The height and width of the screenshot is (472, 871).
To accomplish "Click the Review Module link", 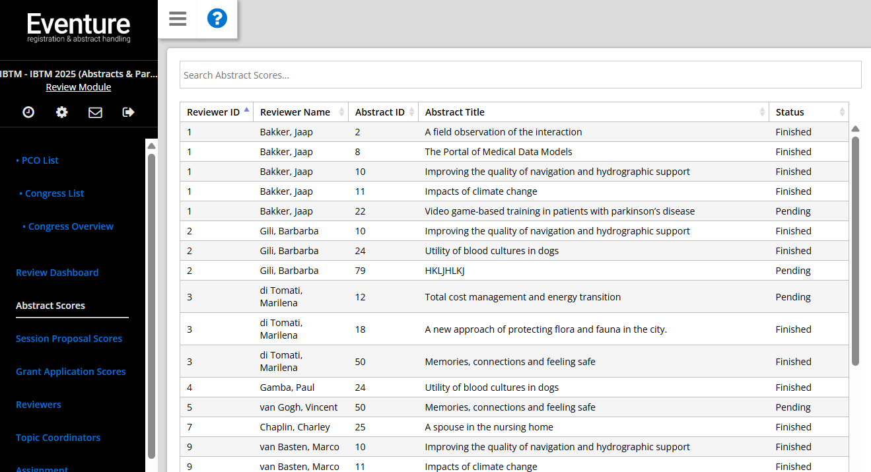I will coord(79,87).
